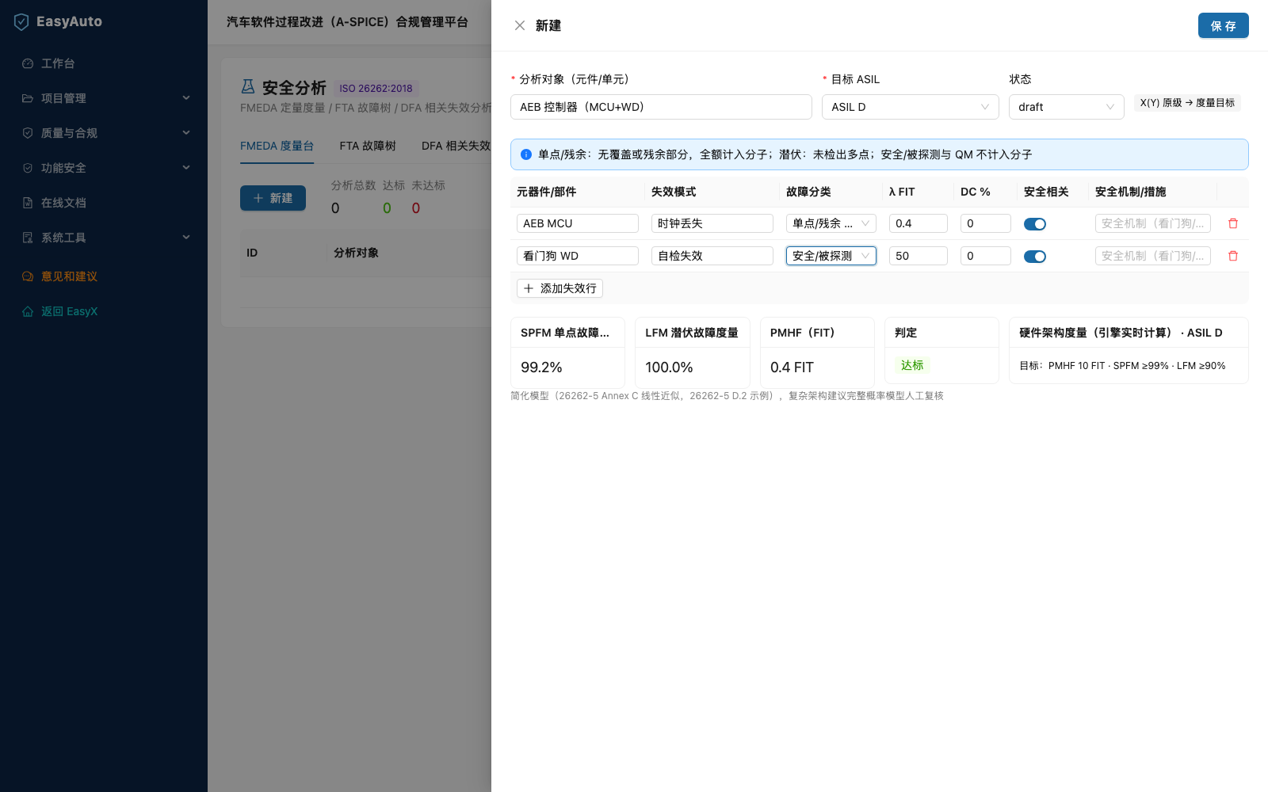Click 失效模式 field containing 自检失效

pyautogui.click(x=712, y=256)
